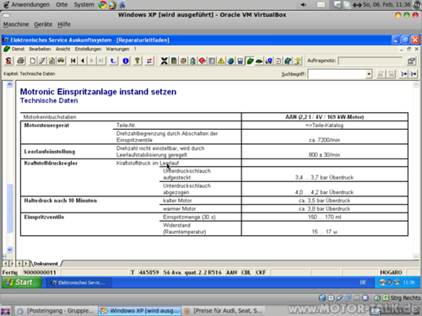Click the blue bucket toolbar icon
422x316 pixels.
pos(241,61)
